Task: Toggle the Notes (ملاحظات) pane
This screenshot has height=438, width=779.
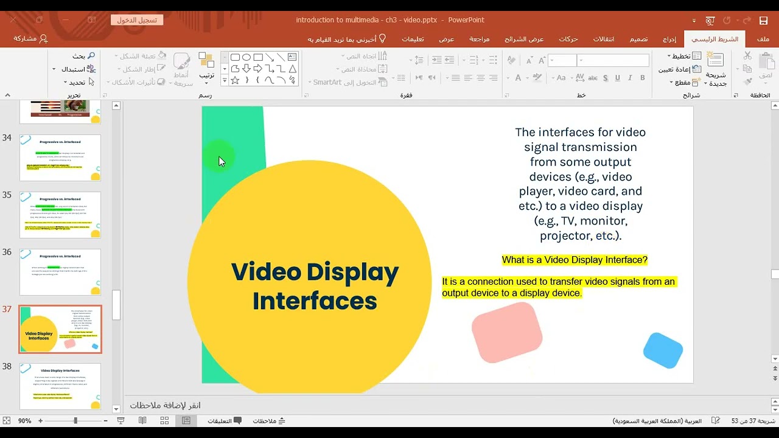Action: [269, 420]
